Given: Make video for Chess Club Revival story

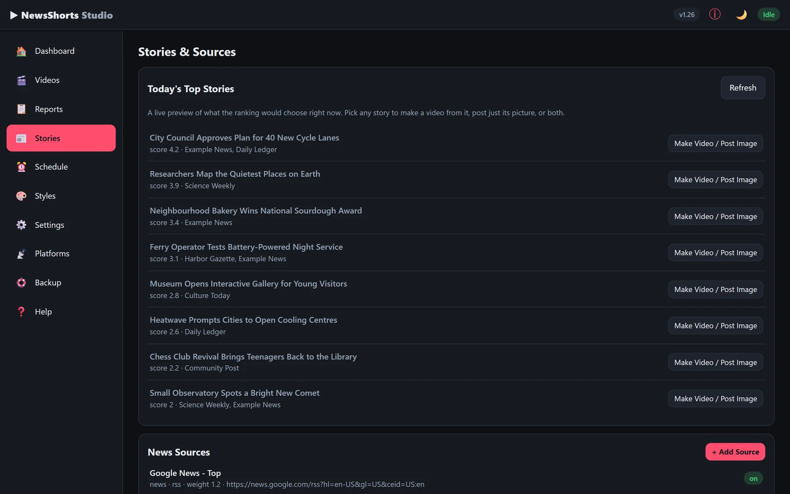Looking at the screenshot, I should click(x=715, y=362).
